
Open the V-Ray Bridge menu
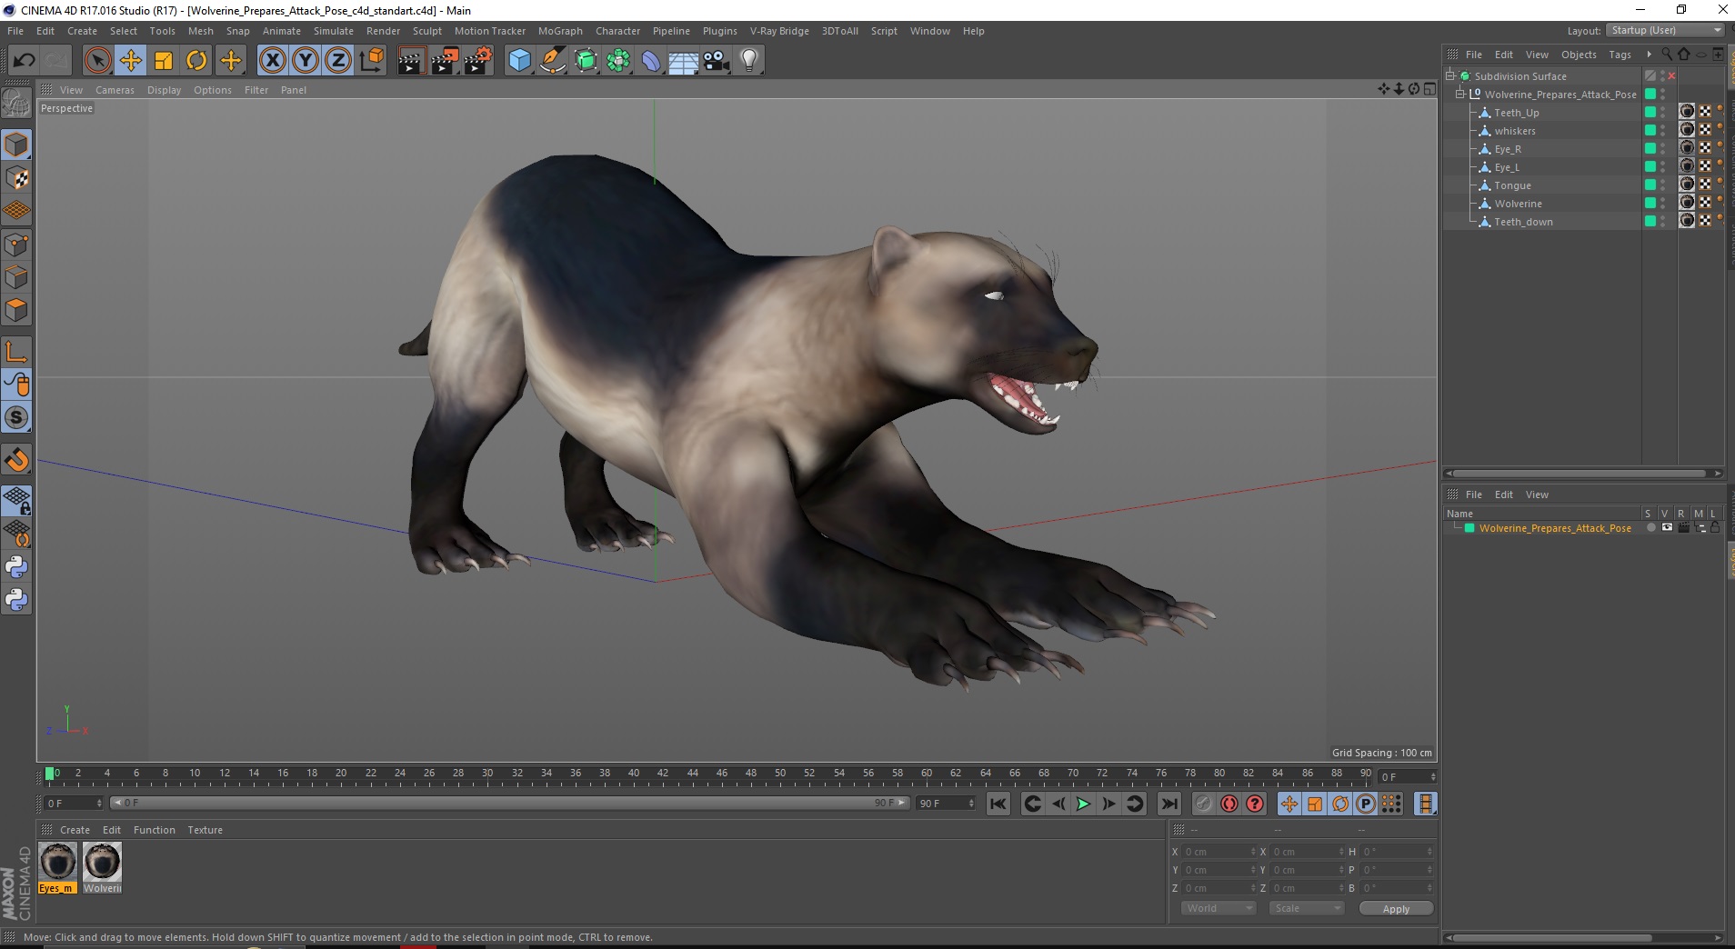[779, 31]
